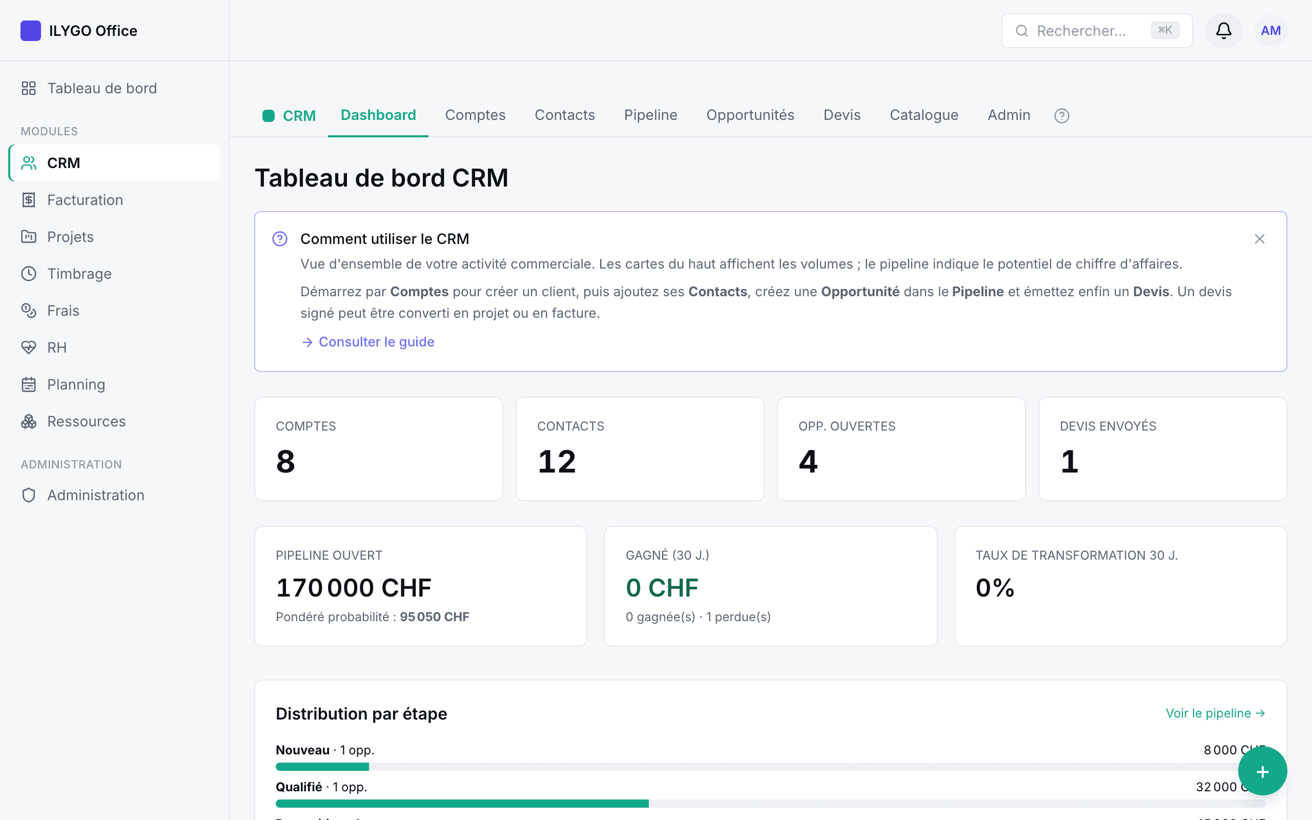This screenshot has height=820, width=1312.
Task: Click the Frais coins icon
Action: (x=29, y=310)
